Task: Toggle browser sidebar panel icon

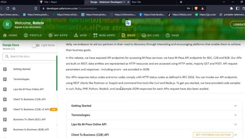Action: tap(237, 8)
